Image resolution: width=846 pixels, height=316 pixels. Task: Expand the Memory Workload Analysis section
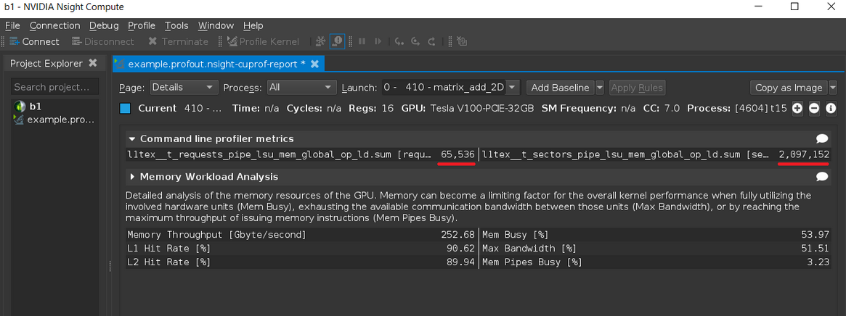[131, 177]
